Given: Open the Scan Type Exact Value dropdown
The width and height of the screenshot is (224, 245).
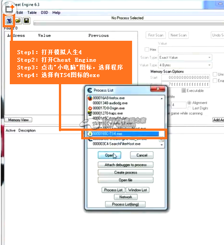Looking at the screenshot, I should click(185, 57).
